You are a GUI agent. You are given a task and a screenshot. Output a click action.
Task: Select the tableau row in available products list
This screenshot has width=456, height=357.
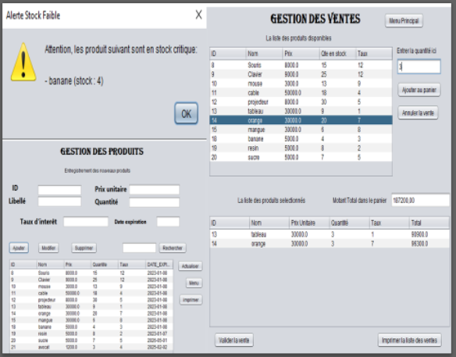click(301, 111)
